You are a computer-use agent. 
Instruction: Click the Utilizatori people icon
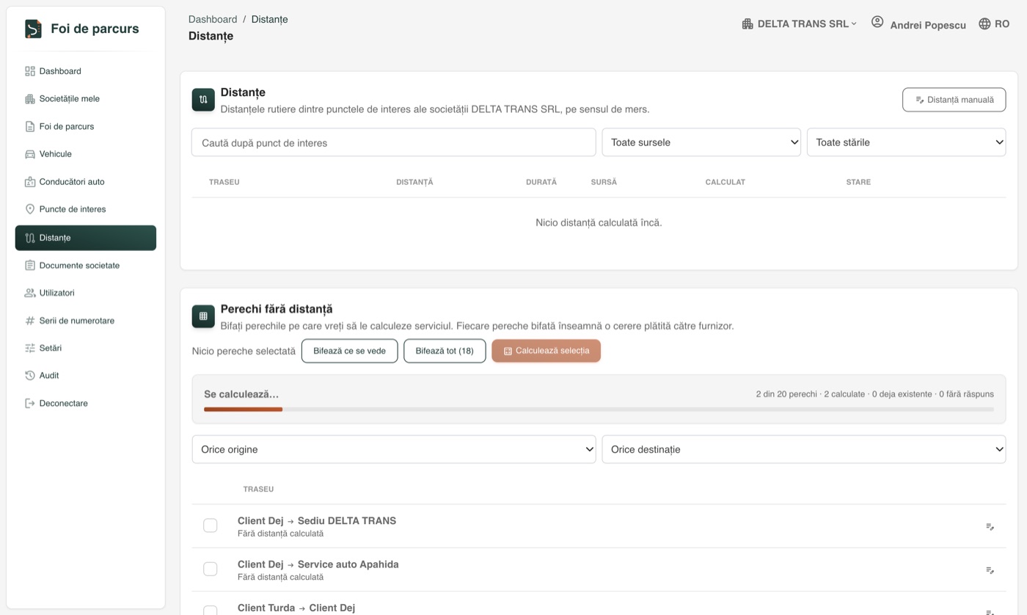coord(30,293)
